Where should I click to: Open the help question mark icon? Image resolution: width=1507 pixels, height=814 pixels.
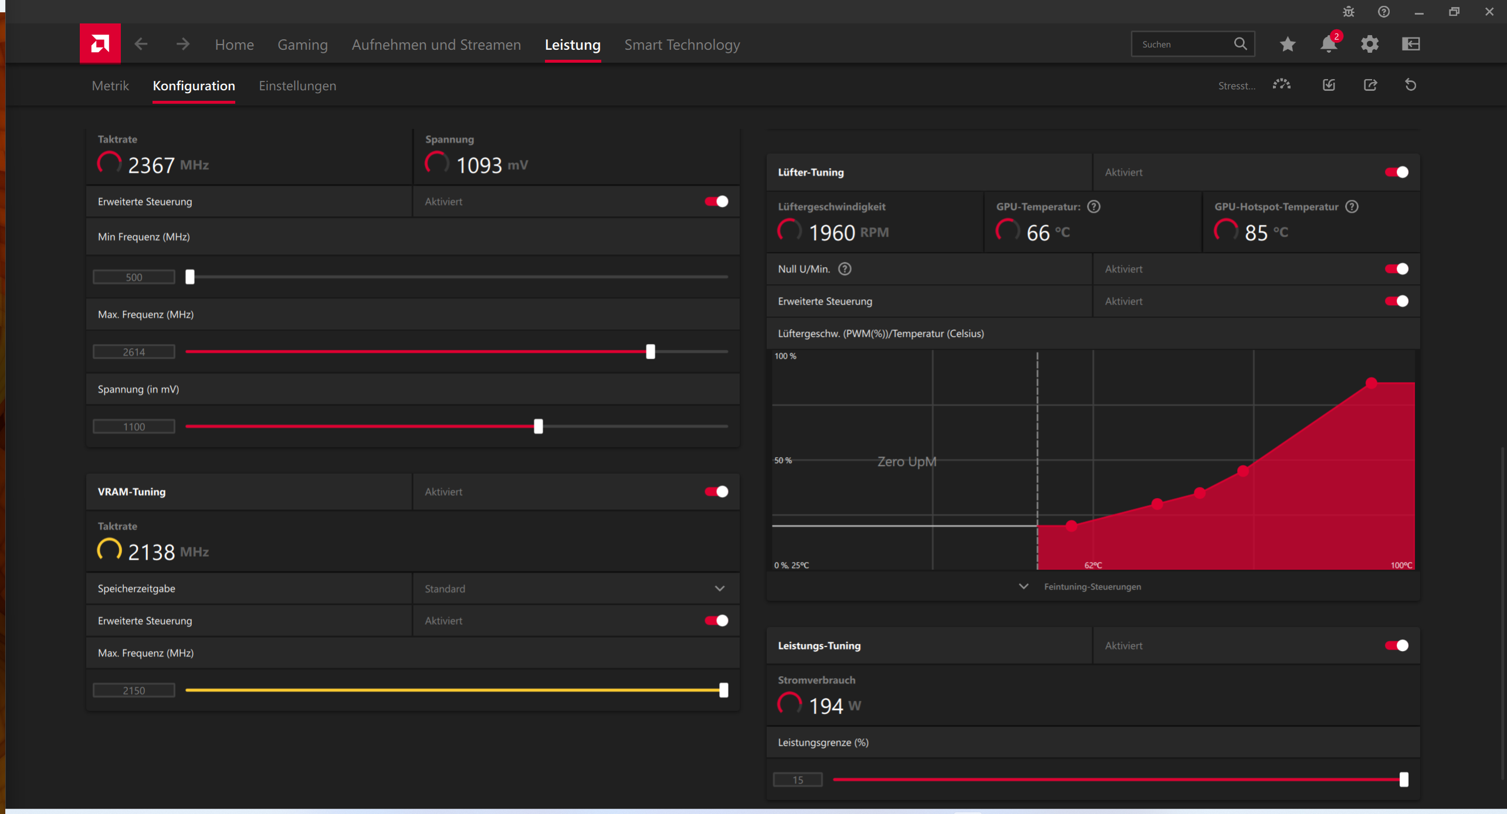(x=1384, y=12)
